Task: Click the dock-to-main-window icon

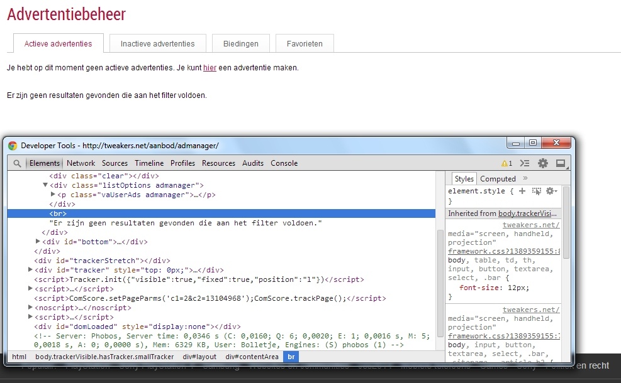Action: click(561, 163)
